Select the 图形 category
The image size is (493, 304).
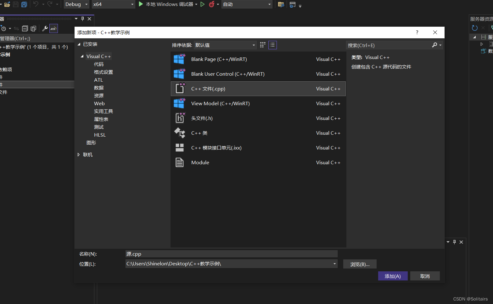91,143
